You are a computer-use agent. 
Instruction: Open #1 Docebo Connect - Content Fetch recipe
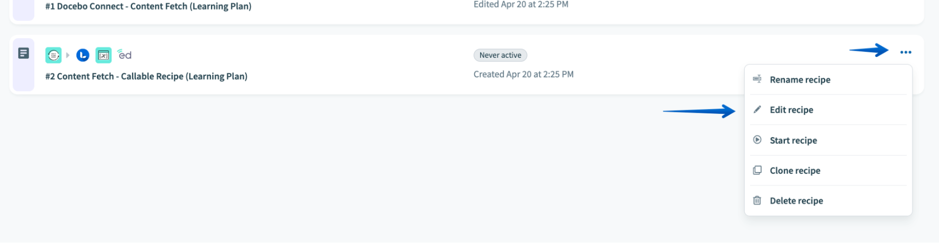pyautogui.click(x=148, y=7)
